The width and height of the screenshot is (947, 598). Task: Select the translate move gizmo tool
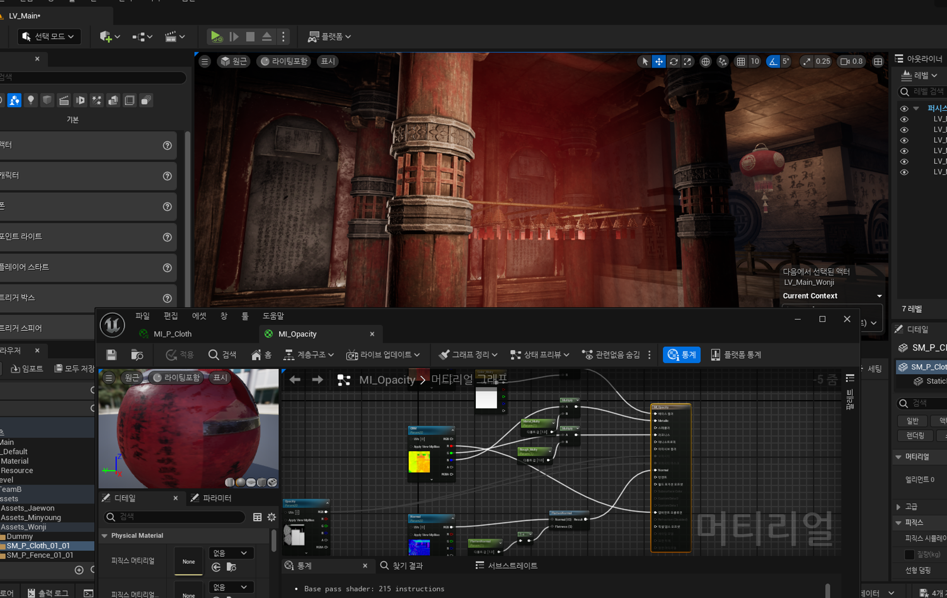coord(659,62)
